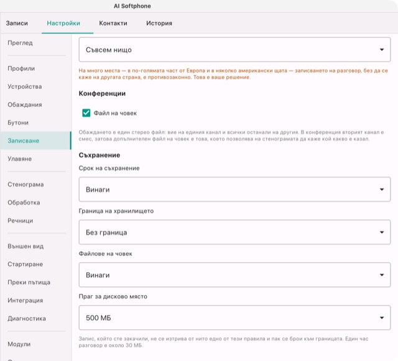Image resolution: width=398 pixels, height=361 pixels.
Task: Open the Съвсем нищо dropdown
Action: (234, 50)
